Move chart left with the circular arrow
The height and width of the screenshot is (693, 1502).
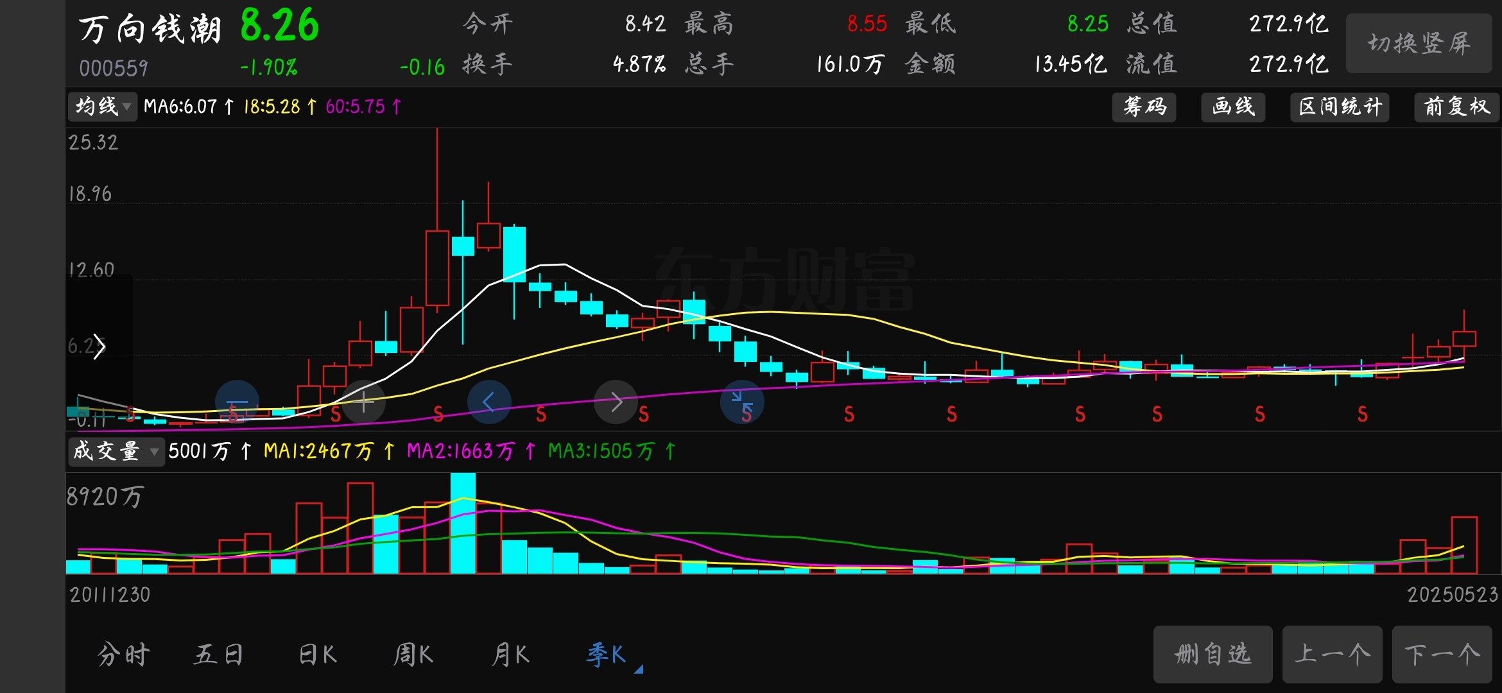coord(489,402)
